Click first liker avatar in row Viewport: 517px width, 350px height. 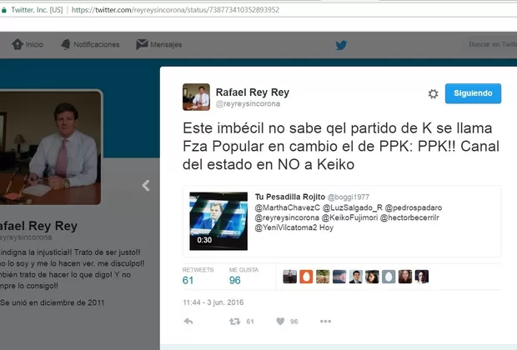pyautogui.click(x=290, y=277)
